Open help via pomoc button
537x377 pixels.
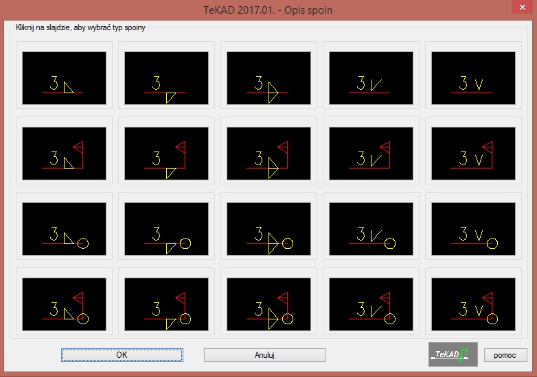click(505, 355)
